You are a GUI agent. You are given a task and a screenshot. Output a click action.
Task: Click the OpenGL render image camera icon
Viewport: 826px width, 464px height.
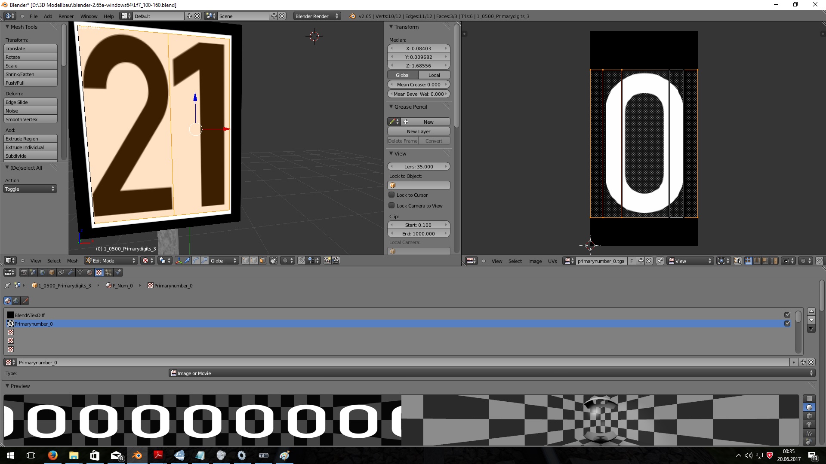pyautogui.click(x=327, y=261)
